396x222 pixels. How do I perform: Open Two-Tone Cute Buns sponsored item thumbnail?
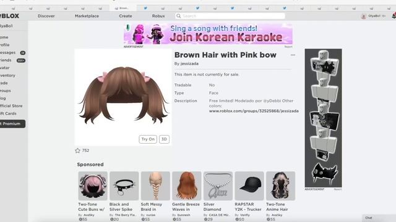pyautogui.click(x=93, y=186)
